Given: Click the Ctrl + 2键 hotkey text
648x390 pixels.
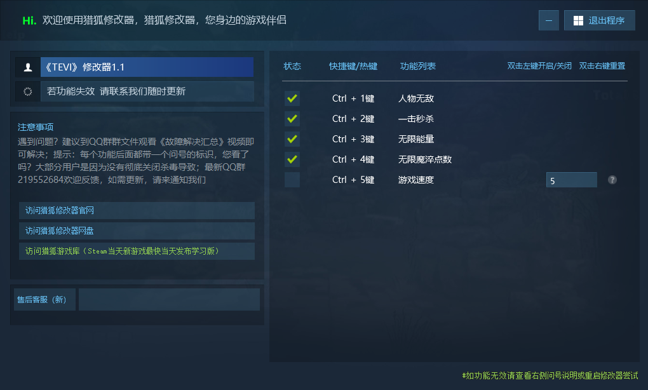Looking at the screenshot, I should [x=353, y=119].
